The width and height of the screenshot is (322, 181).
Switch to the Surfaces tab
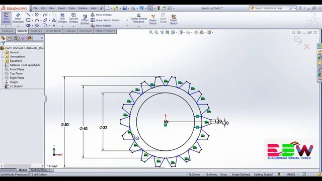(x=36, y=31)
